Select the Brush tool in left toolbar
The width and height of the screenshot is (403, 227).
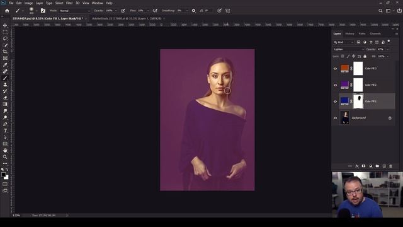pos(5,78)
